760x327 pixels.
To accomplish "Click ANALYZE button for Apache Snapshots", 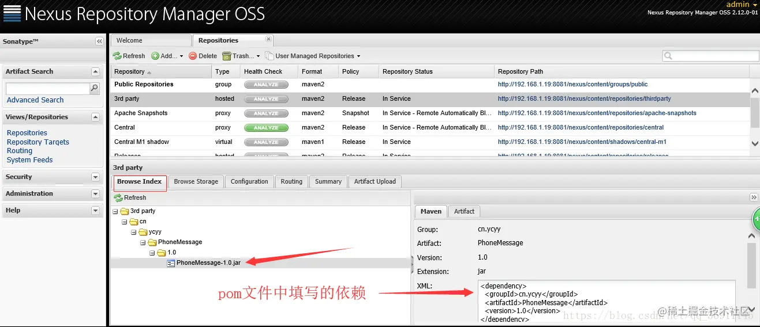I will (x=266, y=113).
